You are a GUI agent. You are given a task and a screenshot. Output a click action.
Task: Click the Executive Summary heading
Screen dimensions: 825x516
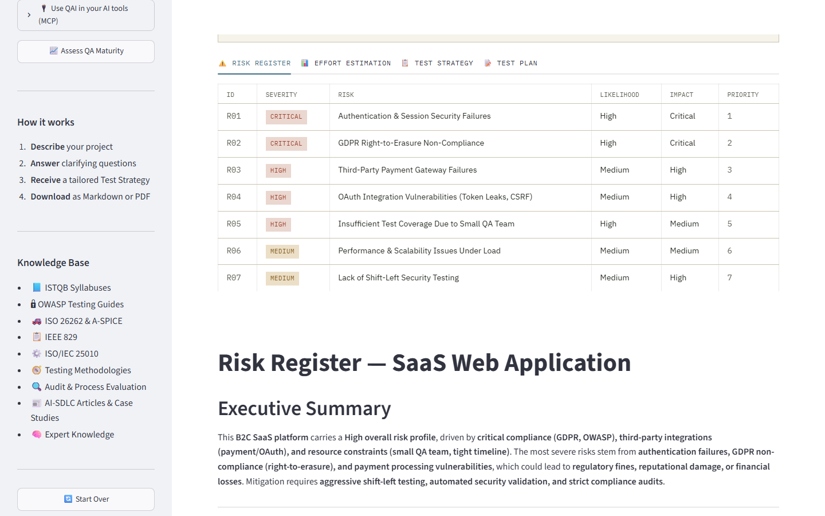(x=304, y=409)
